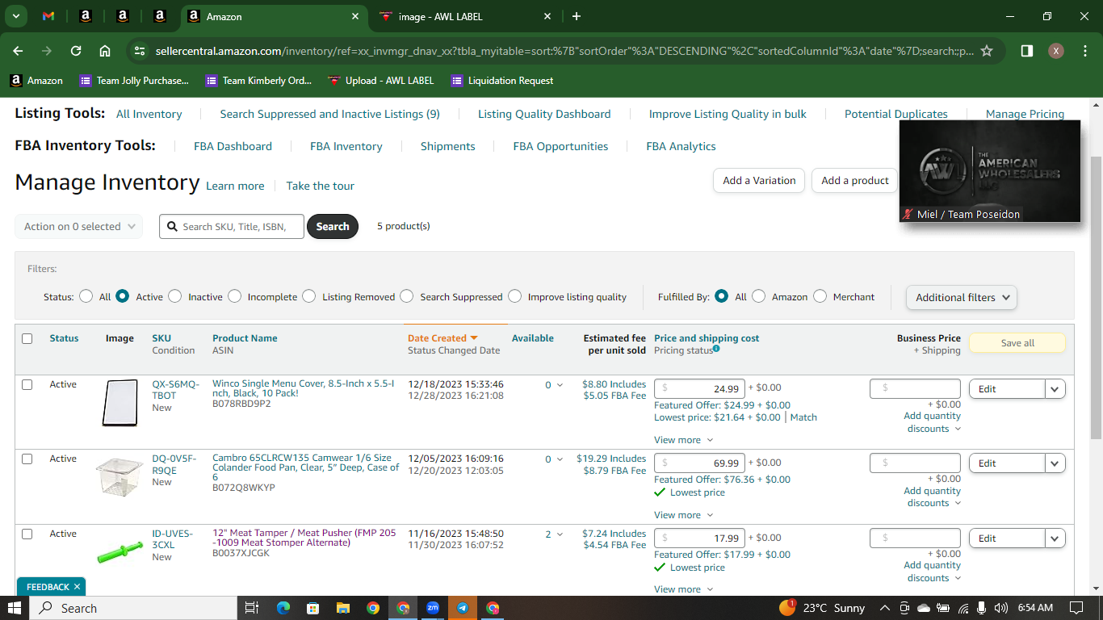
Task: Click Match next to lowest price $21.64
Action: [803, 417]
